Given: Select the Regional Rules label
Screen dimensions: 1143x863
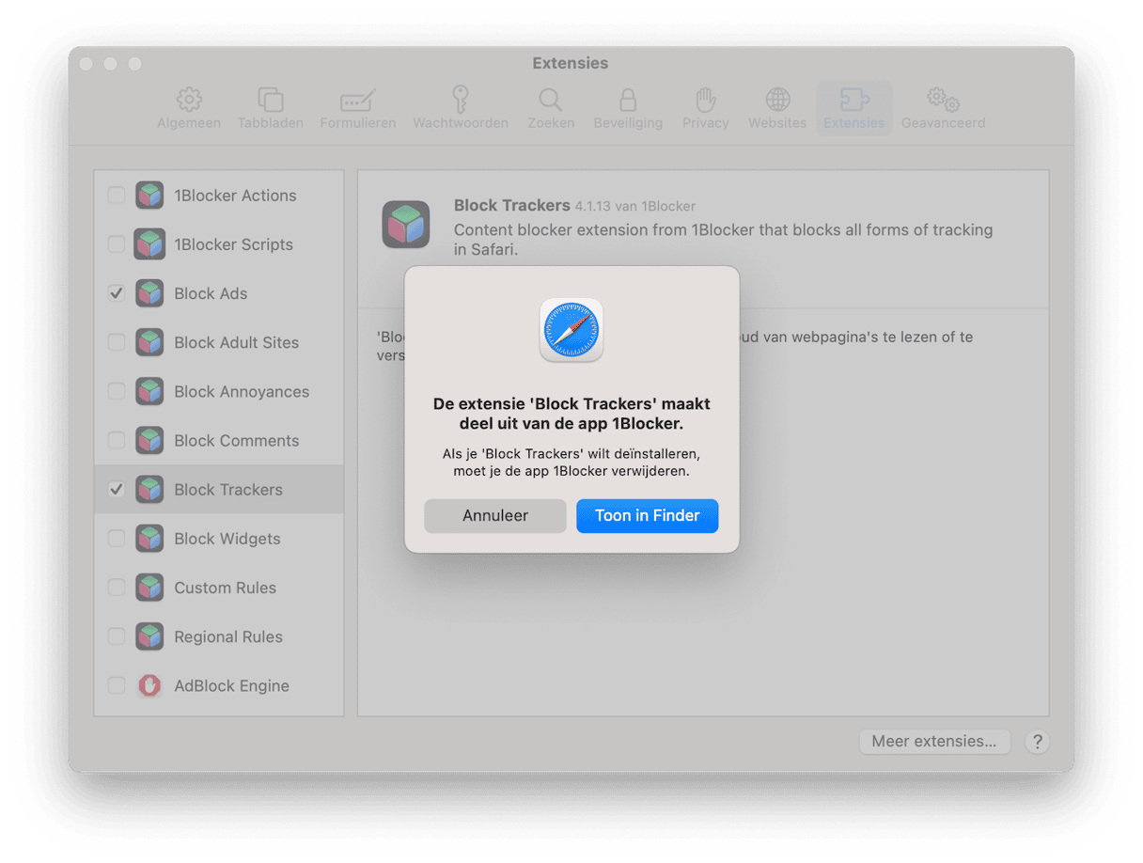Looking at the screenshot, I should pos(228,636).
